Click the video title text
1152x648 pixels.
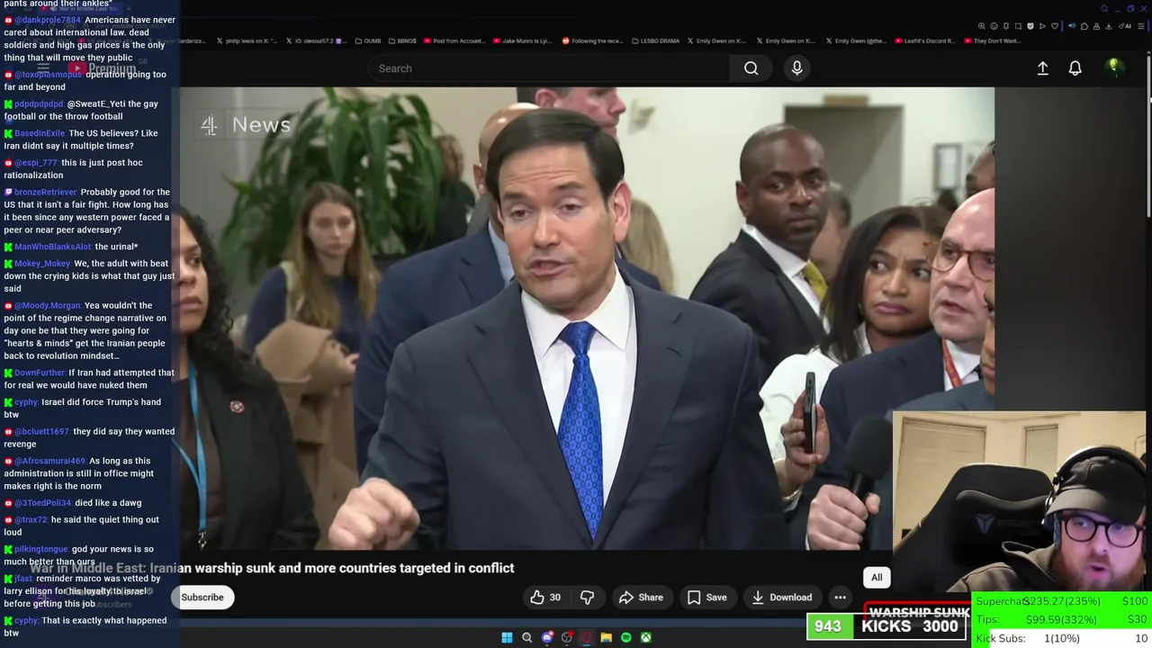tap(272, 568)
